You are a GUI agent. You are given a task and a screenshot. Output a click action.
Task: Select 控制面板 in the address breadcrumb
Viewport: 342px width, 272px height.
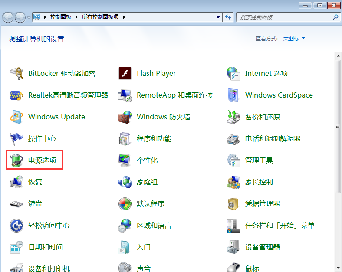(x=61, y=17)
